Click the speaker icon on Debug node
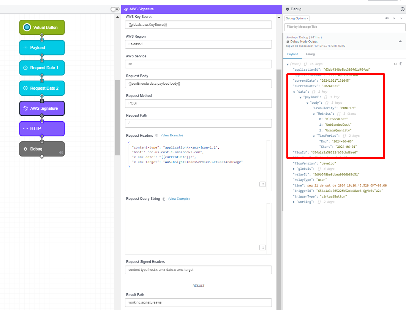406x310 pixels. [61, 153]
